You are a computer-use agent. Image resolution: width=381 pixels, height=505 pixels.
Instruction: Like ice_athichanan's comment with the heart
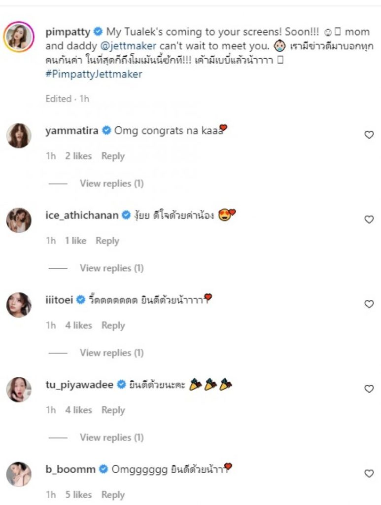(x=369, y=219)
